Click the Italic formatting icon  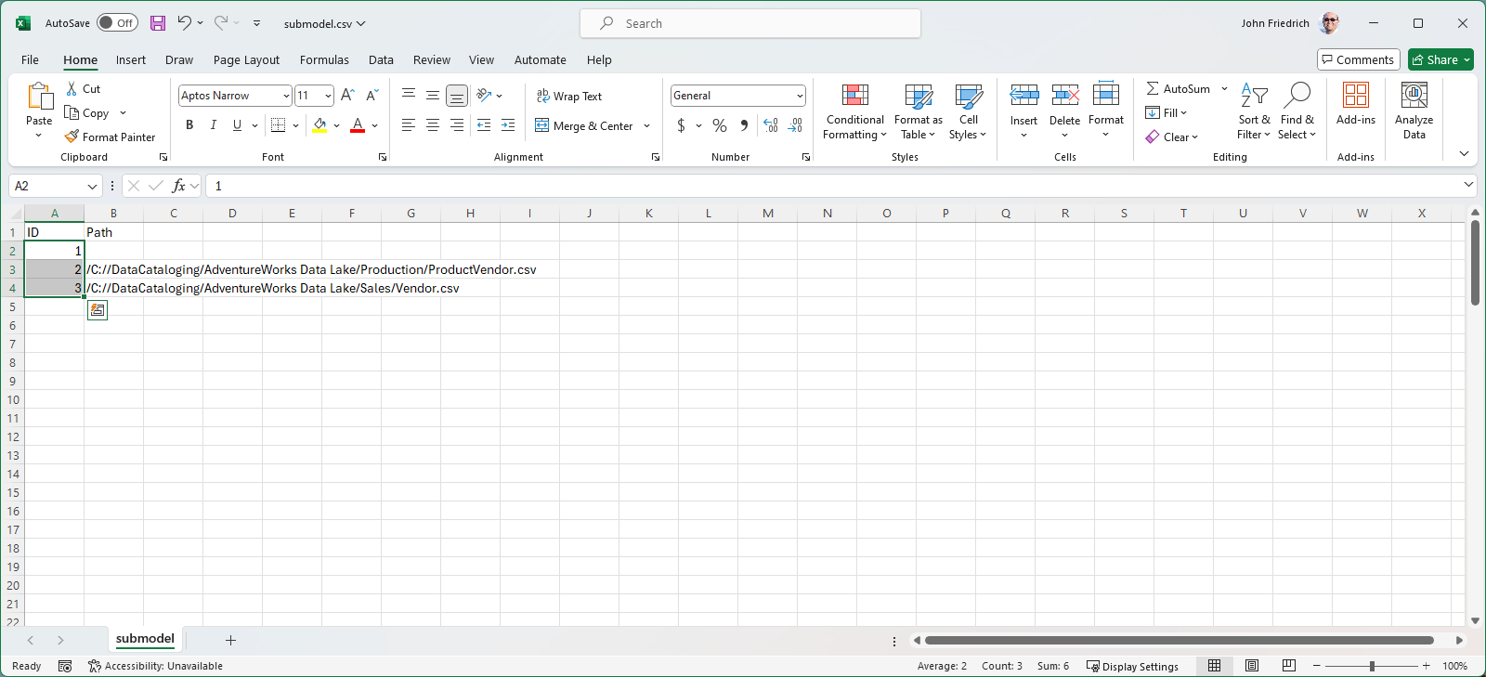click(x=214, y=125)
